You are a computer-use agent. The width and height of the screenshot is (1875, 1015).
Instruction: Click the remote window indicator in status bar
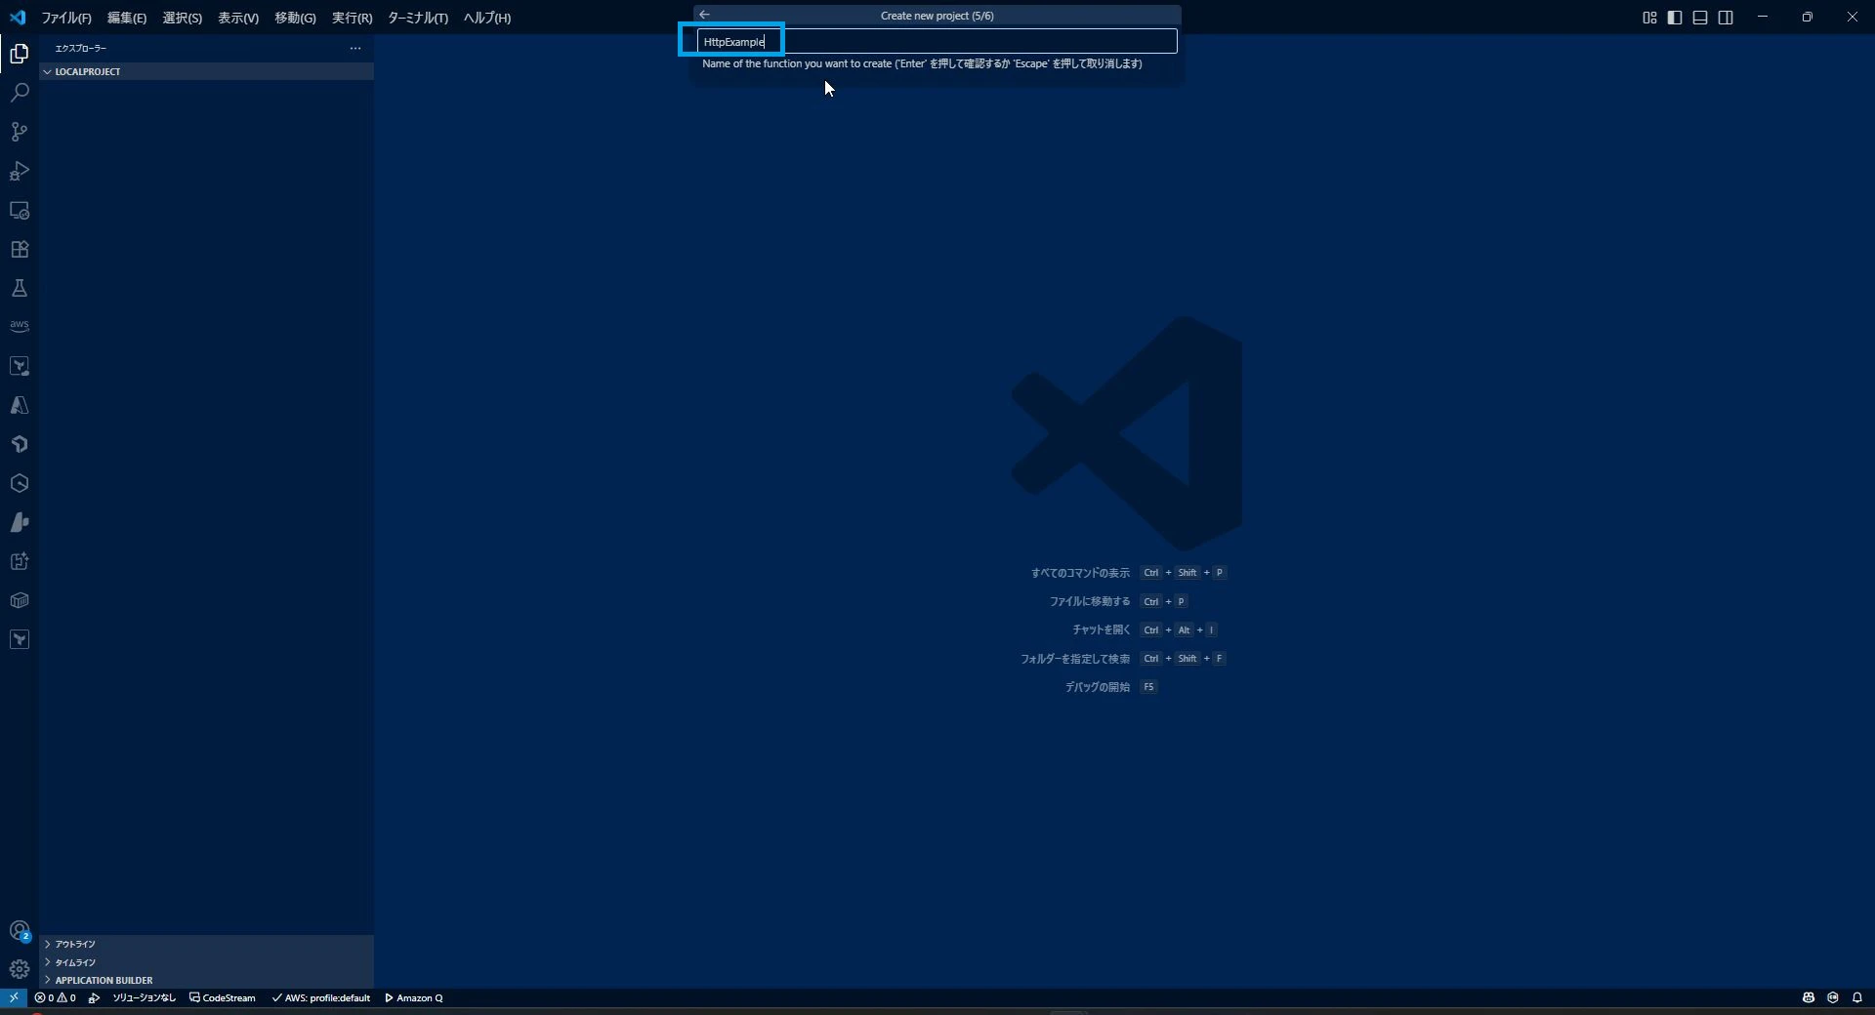point(14,997)
